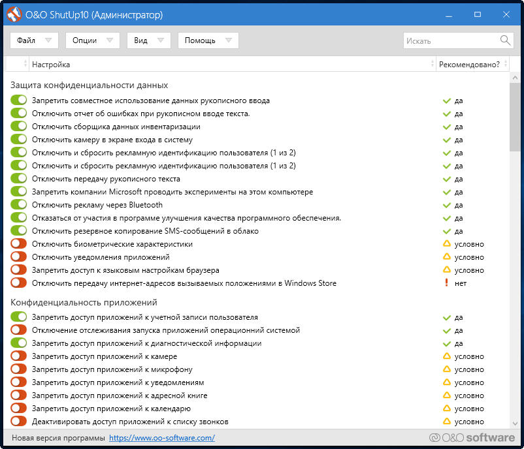Toggle 'Отключить отчет об ошибках при рукописном вводе текста'
The width and height of the screenshot is (524, 449).
(18, 113)
